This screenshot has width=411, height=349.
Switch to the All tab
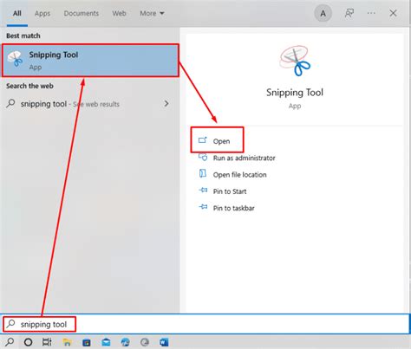pos(17,13)
